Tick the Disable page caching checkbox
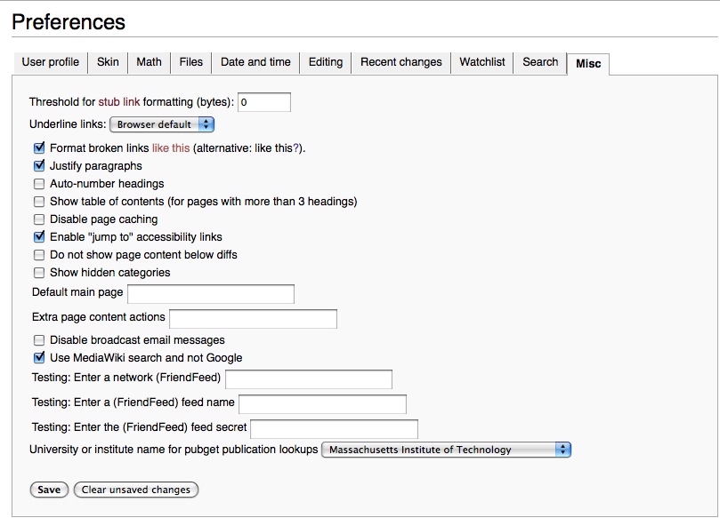The width and height of the screenshot is (720, 518). coord(39,219)
